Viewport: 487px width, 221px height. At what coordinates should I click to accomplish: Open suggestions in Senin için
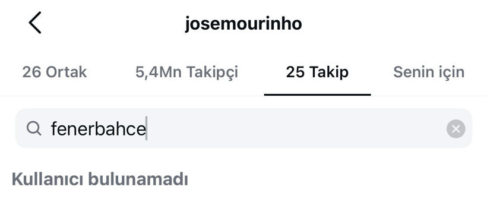pyautogui.click(x=429, y=72)
